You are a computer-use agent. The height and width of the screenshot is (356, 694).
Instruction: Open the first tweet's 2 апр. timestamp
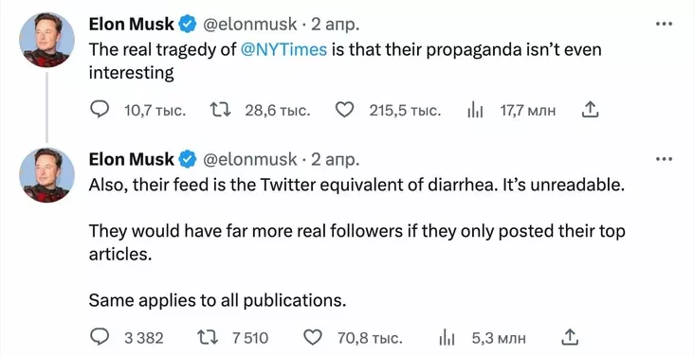pos(335,25)
